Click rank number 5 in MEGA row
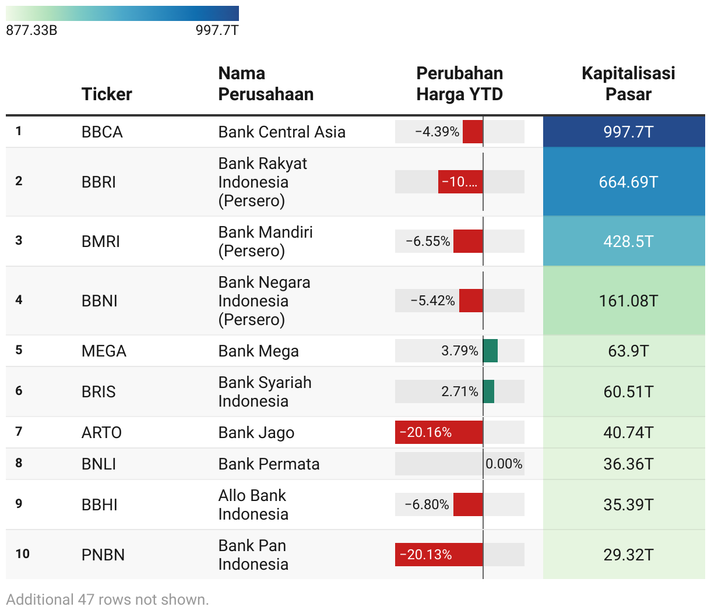The height and width of the screenshot is (614, 711). click(19, 350)
